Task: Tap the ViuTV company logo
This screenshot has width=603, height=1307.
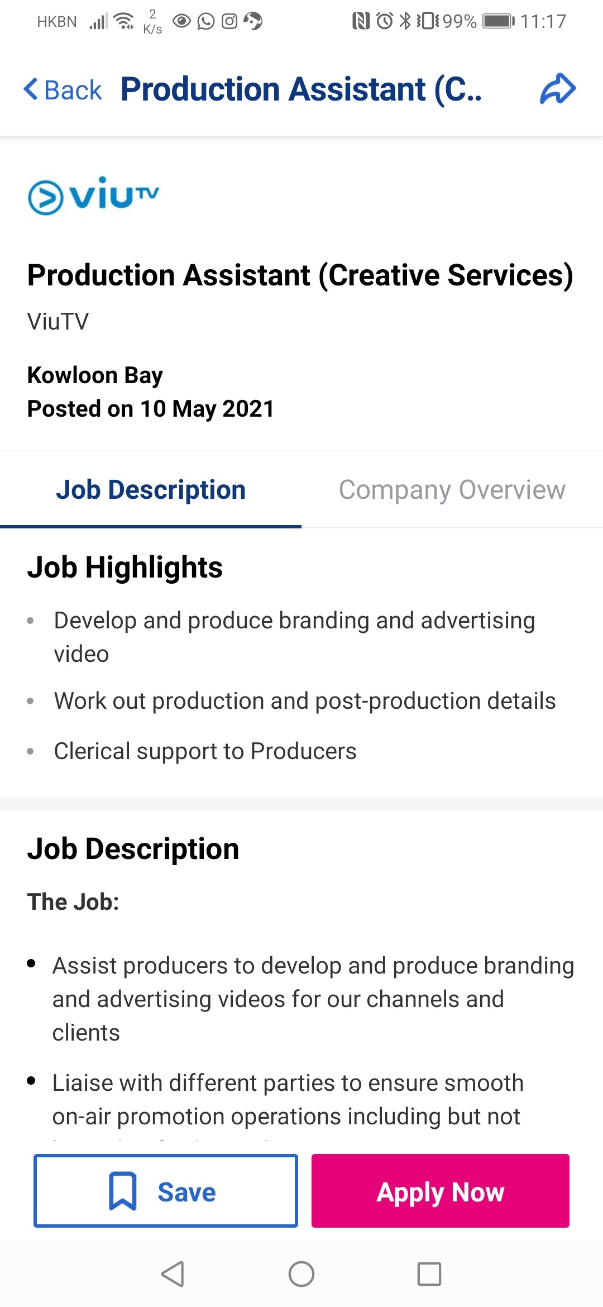Action: tap(94, 195)
